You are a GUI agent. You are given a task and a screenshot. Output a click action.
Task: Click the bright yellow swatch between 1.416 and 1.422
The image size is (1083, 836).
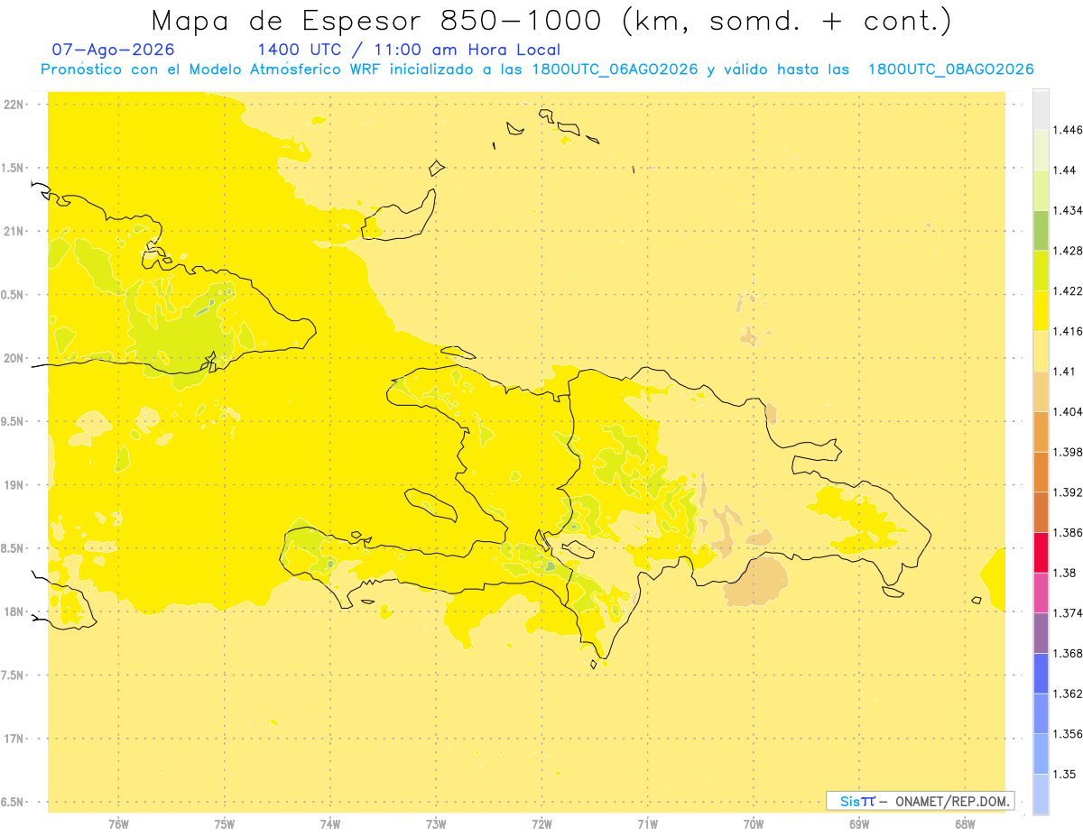coord(1041,311)
